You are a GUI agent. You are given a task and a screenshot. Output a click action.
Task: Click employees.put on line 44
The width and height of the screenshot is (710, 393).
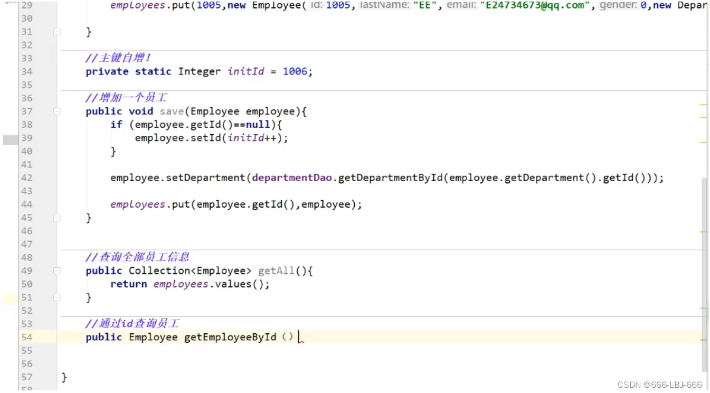[150, 204]
